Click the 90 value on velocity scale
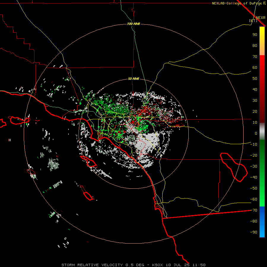267x267 pixels. click(x=255, y=35)
